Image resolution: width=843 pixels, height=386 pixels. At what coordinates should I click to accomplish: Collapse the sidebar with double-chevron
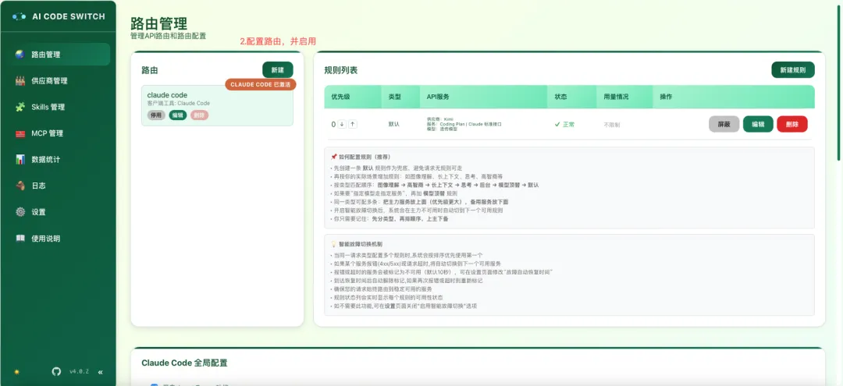click(100, 371)
